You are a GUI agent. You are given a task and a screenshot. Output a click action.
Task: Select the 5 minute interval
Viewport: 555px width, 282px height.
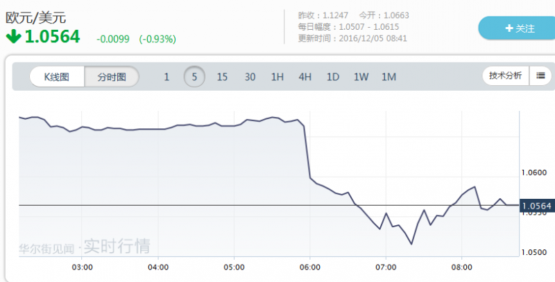[x=194, y=77]
